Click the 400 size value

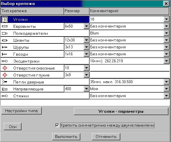tap(74, 89)
